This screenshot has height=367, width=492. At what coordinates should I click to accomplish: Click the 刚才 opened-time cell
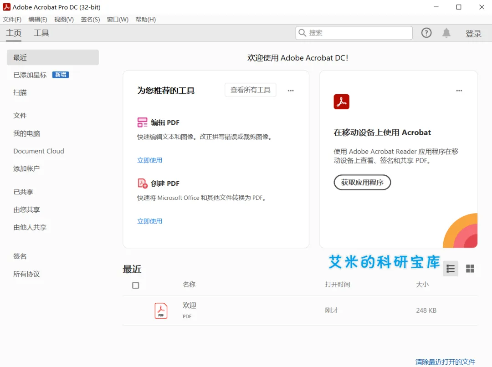point(332,311)
